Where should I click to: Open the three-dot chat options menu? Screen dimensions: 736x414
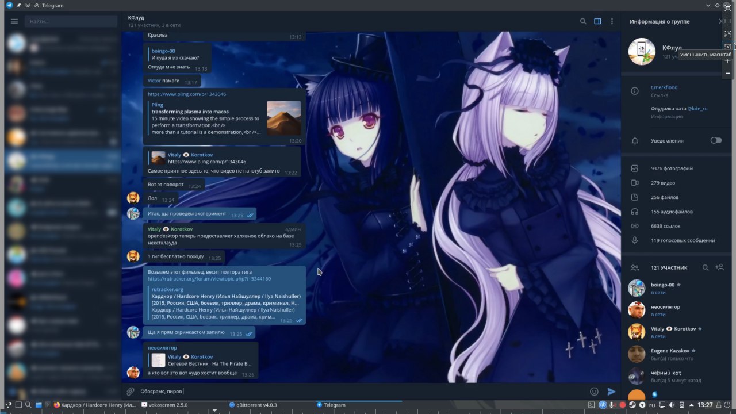[612, 21]
